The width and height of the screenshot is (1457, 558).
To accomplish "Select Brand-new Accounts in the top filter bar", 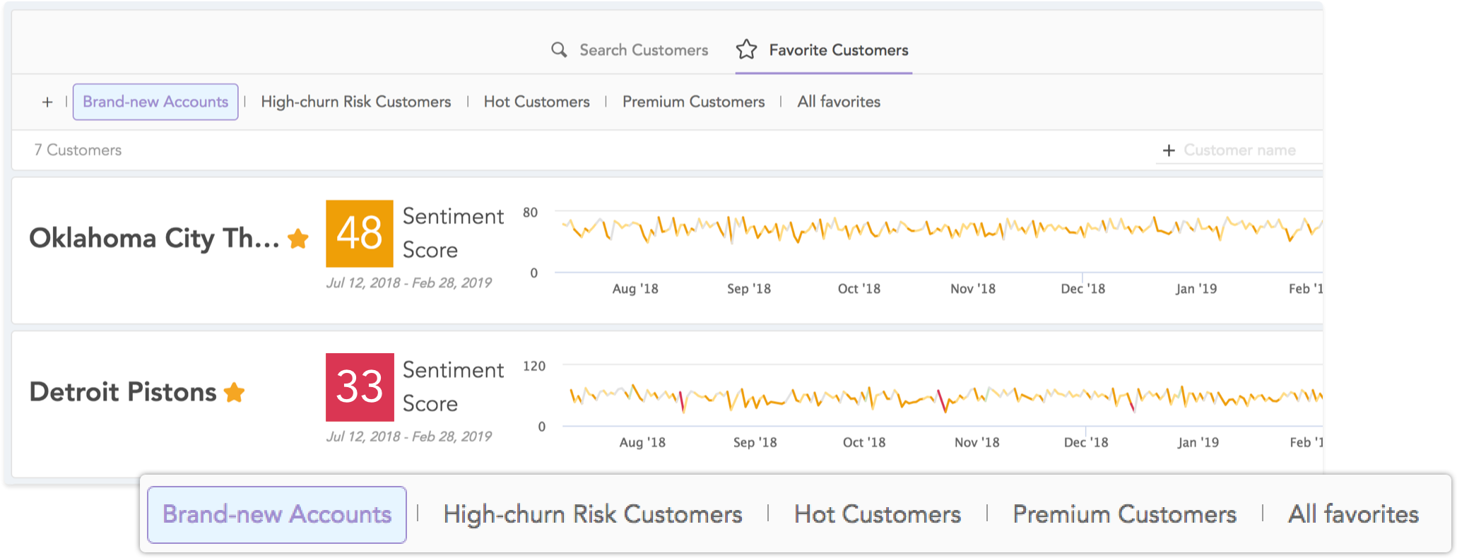I will click(155, 102).
